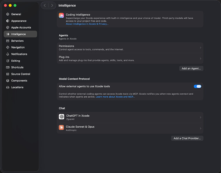The image size is (221, 173).
Task: Click the green zoom window button
Action: tap(15, 5)
